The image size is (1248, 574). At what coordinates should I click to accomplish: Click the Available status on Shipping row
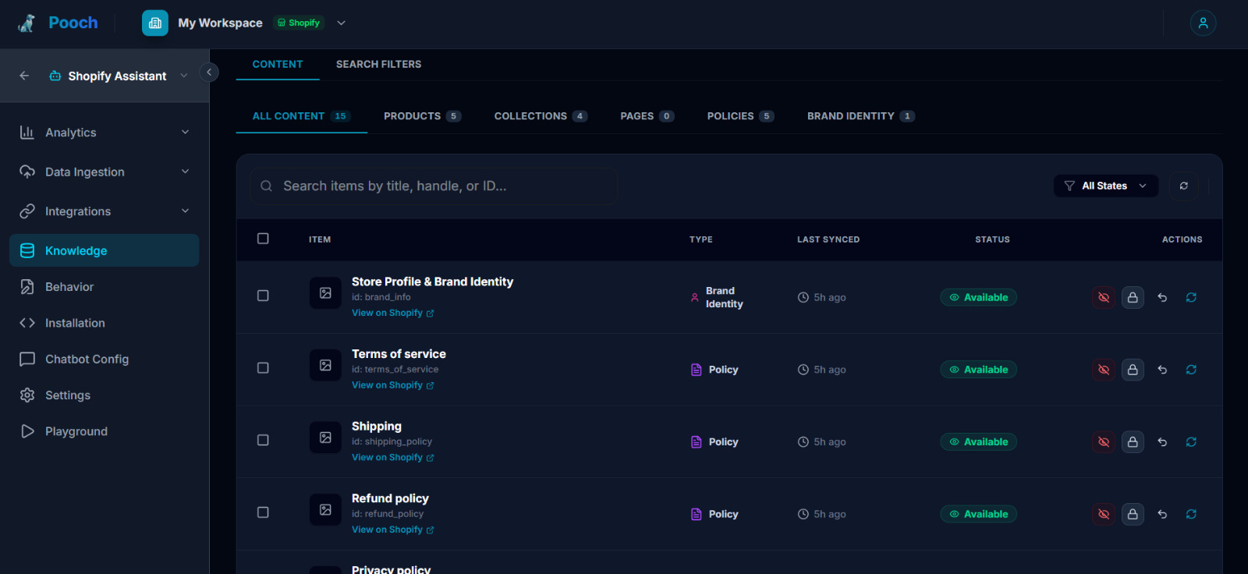click(x=978, y=441)
